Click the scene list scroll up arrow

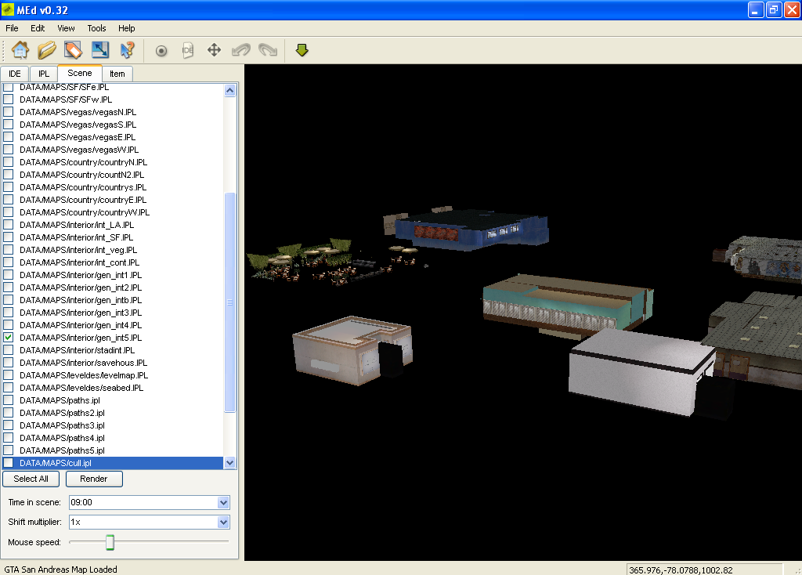(229, 91)
